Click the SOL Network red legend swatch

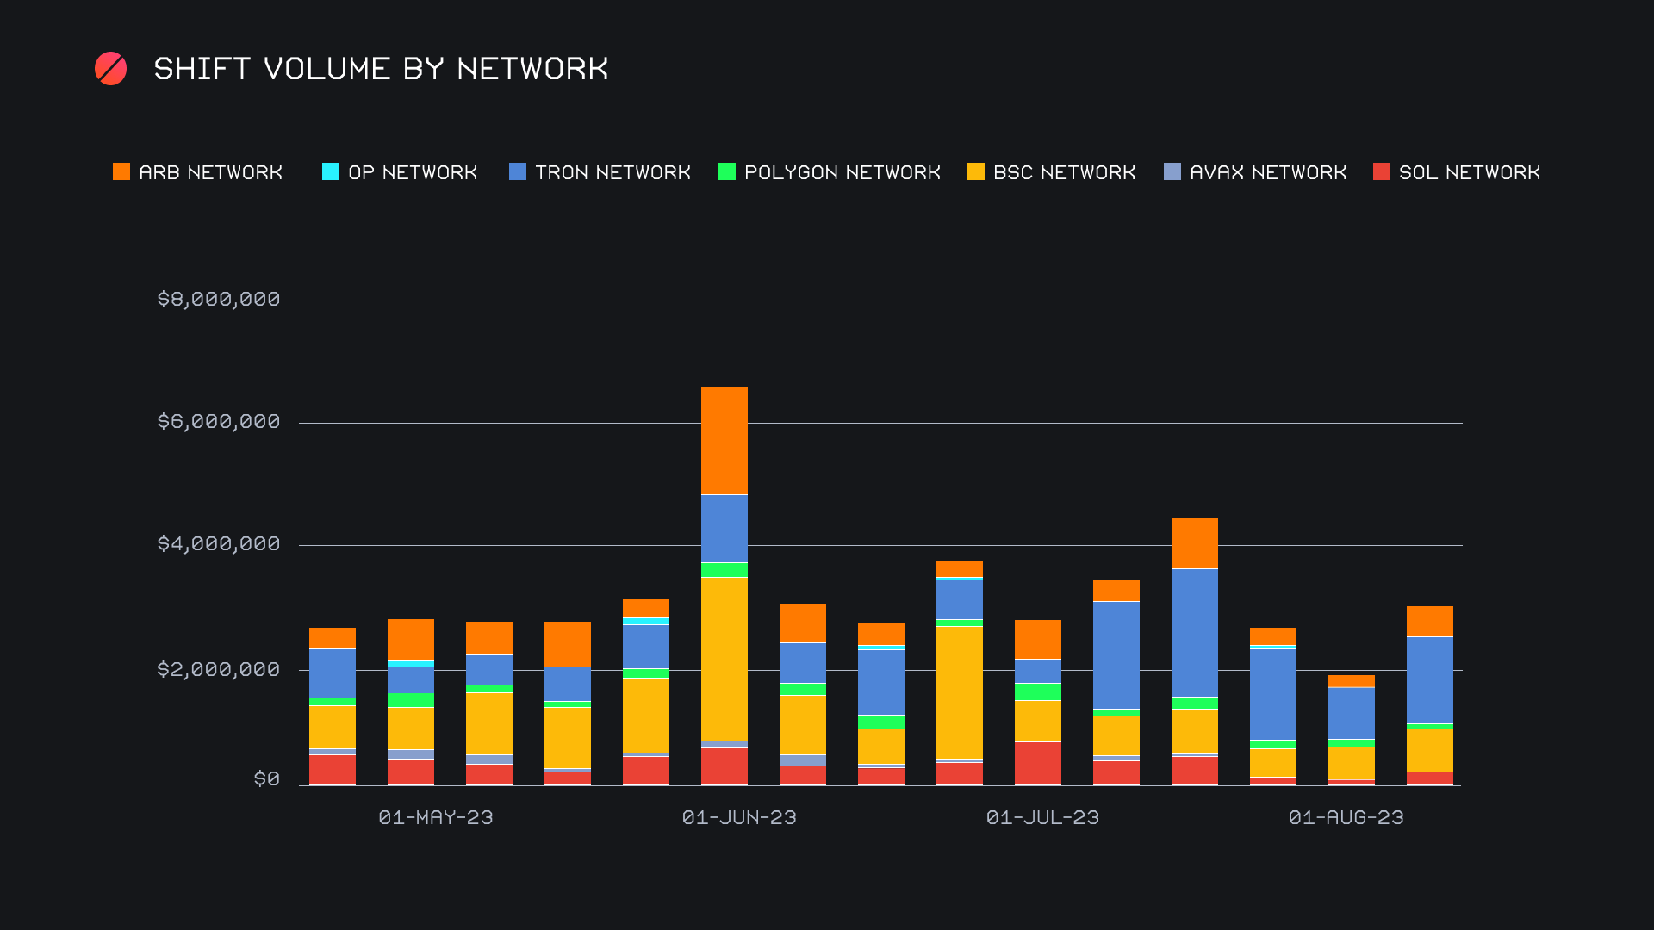tap(1382, 172)
